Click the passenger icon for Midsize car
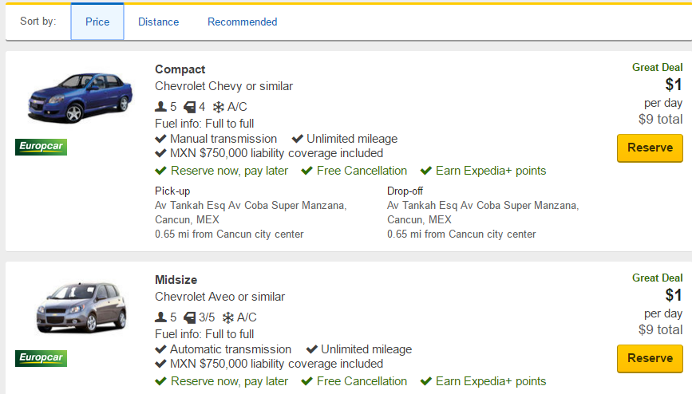Viewport: 692px width, 394px height. 160,317
